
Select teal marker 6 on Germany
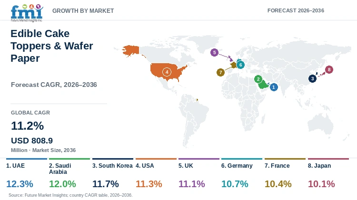pos(240,65)
